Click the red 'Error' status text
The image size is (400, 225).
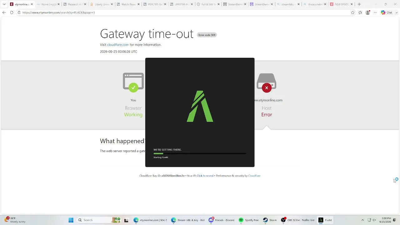(267, 115)
